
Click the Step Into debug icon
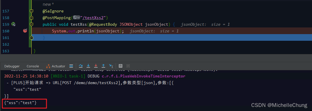click(88, 66)
